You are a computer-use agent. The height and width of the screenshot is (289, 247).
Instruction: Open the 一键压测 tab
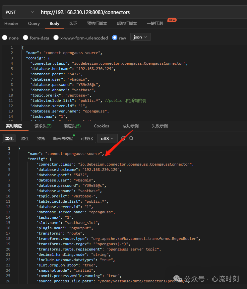[x=155, y=24]
